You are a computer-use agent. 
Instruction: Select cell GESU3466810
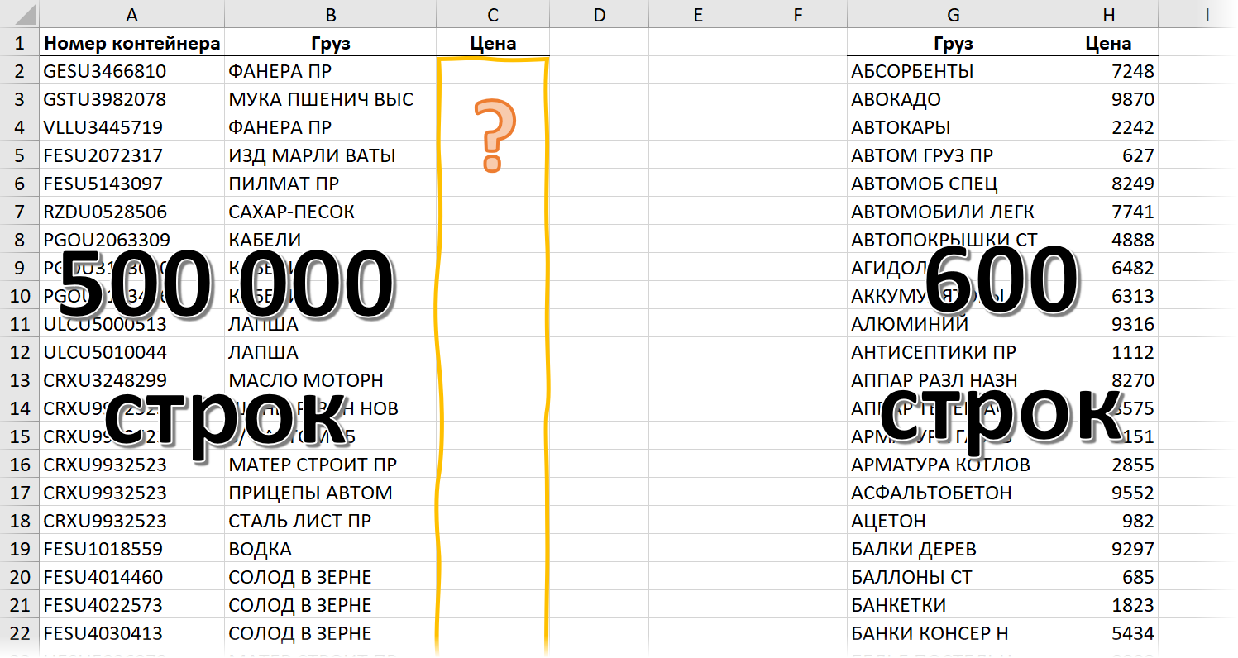(x=131, y=71)
